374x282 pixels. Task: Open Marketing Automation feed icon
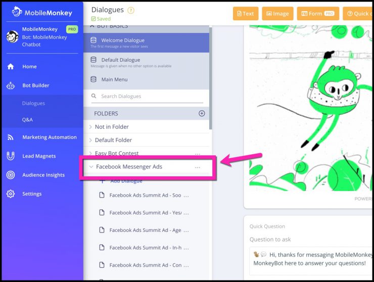11,137
